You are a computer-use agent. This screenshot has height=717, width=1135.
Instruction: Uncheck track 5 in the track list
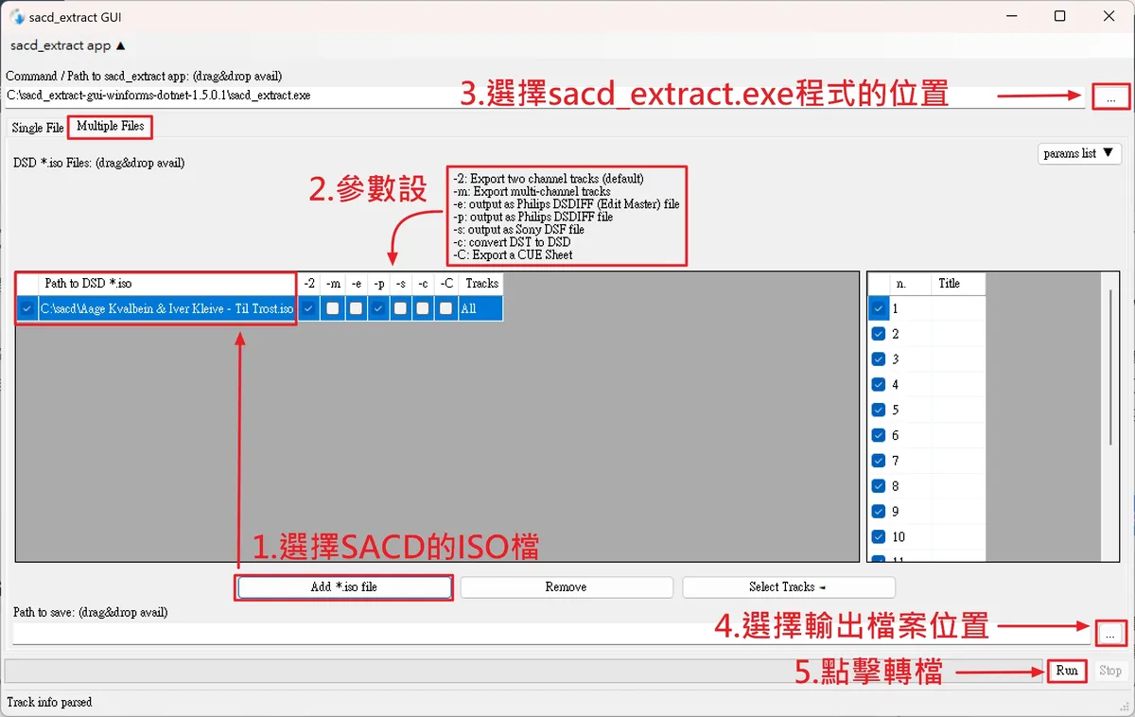(x=879, y=411)
